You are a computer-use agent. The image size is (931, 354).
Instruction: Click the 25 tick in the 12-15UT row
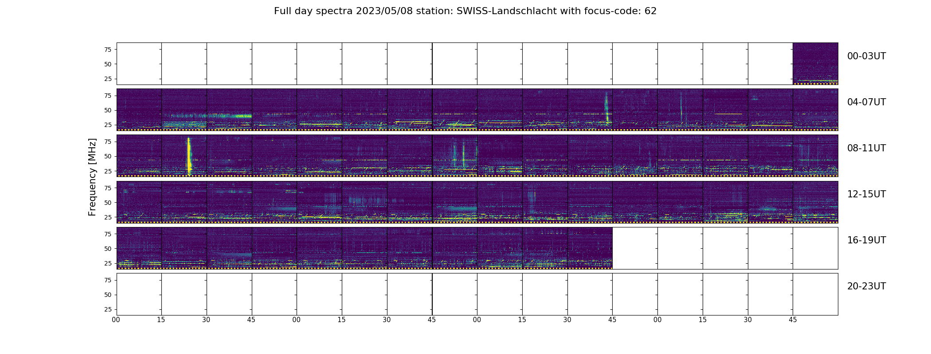[108, 217]
